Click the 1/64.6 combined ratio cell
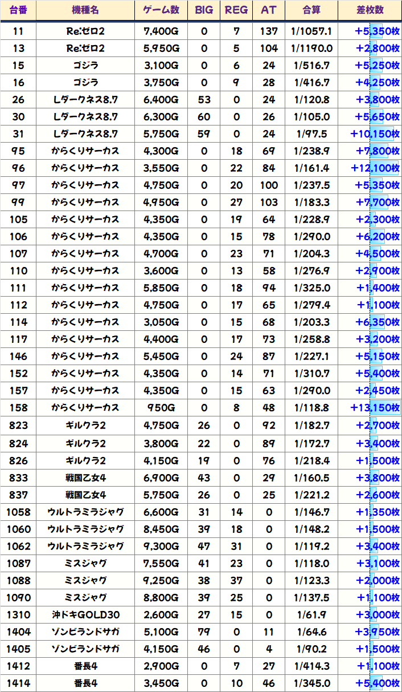The image size is (402, 692). (311, 632)
